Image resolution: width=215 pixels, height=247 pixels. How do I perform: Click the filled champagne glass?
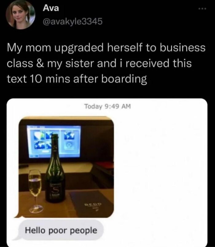[x=36, y=191]
